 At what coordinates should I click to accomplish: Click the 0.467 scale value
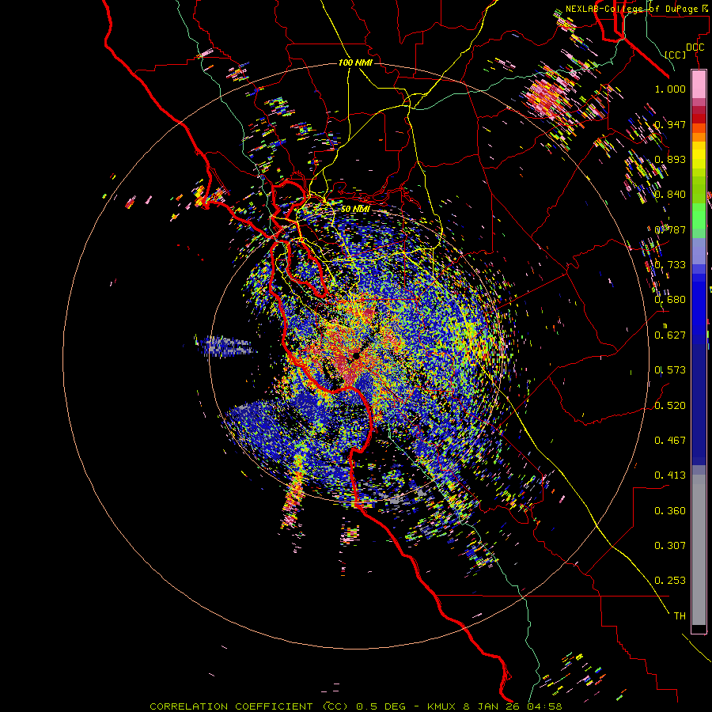coord(670,441)
